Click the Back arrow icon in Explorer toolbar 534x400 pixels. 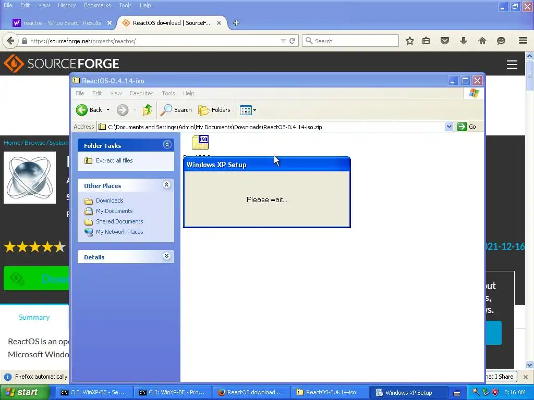82,110
